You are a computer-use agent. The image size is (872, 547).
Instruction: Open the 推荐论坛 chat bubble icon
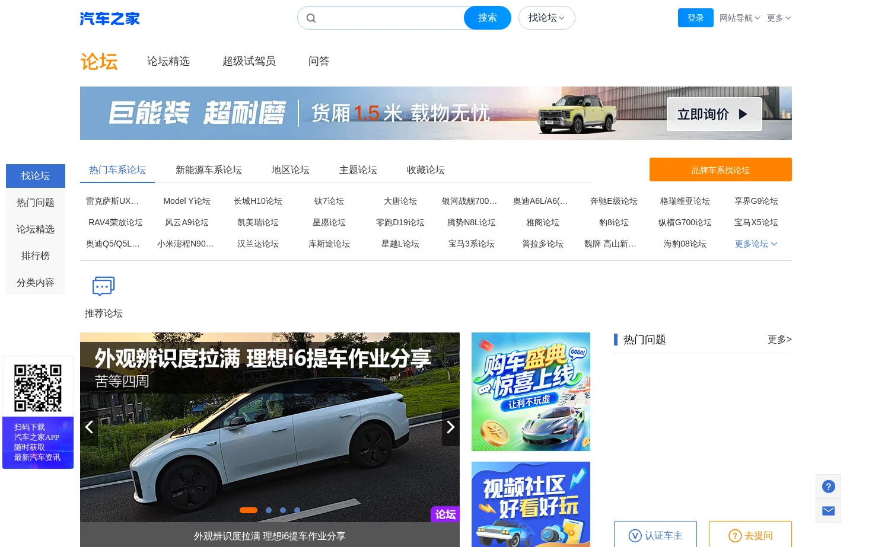(x=103, y=286)
